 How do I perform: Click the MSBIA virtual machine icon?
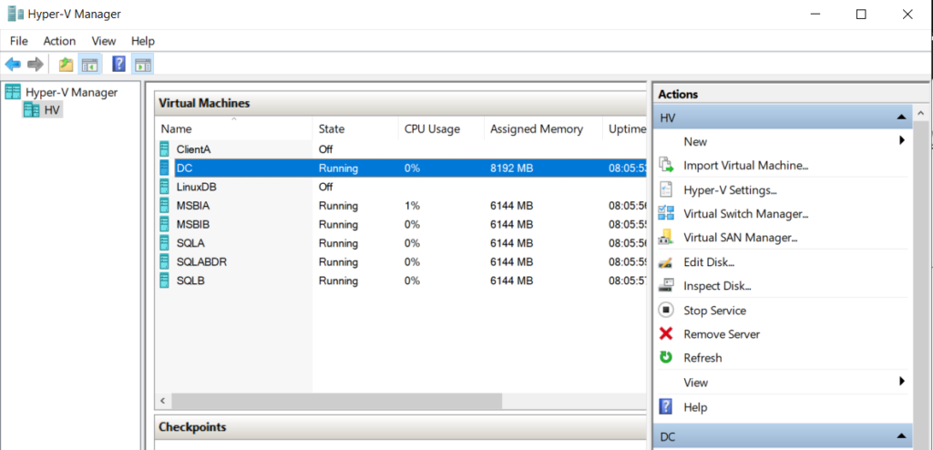[x=164, y=206]
